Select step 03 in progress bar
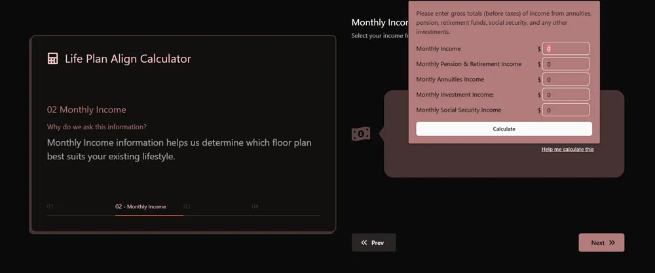655x273 pixels. click(x=187, y=207)
